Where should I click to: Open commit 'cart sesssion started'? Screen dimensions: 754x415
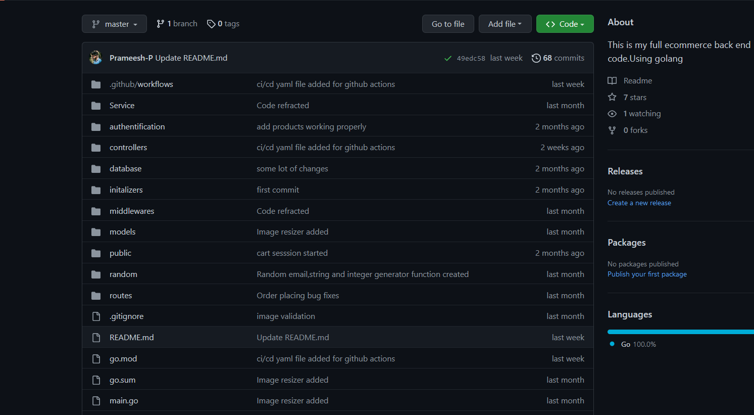click(x=292, y=253)
